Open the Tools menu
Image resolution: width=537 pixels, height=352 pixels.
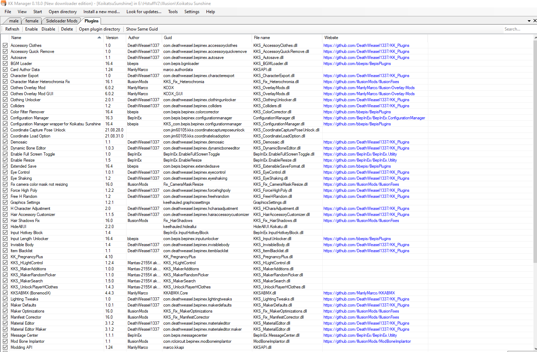point(173,12)
